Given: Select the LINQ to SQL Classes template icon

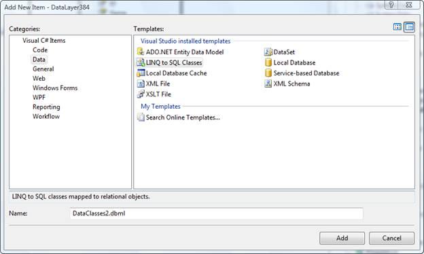Looking at the screenshot, I should coord(141,62).
